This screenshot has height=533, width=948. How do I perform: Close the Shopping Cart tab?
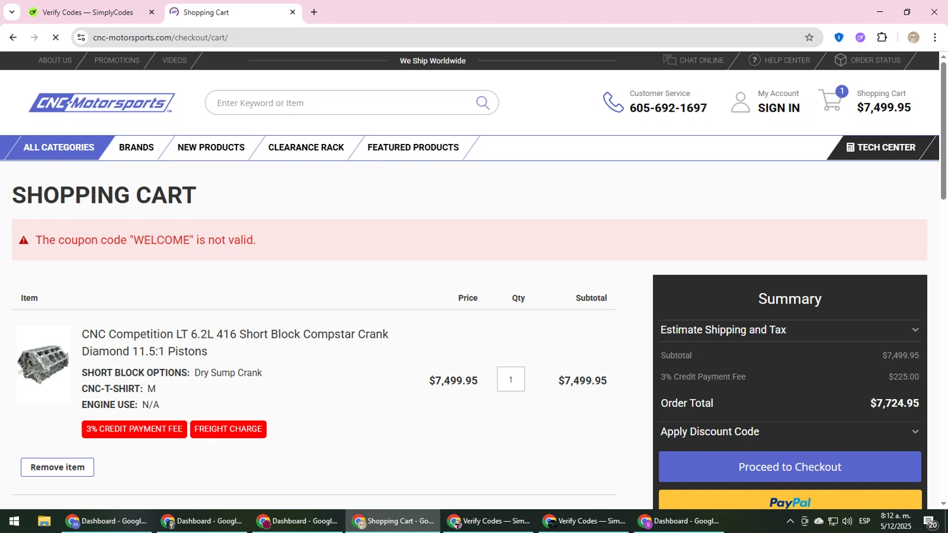pos(293,12)
